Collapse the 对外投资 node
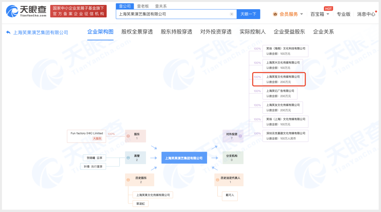 [x=240, y=136]
